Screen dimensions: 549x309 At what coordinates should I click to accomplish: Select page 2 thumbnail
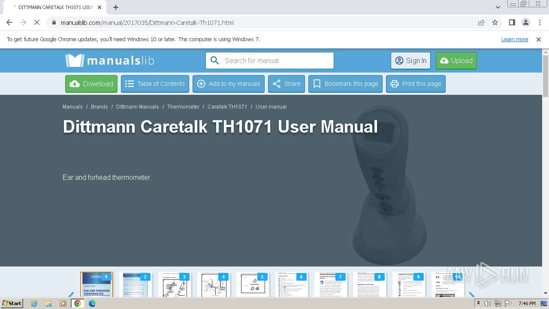pyautogui.click(x=136, y=284)
